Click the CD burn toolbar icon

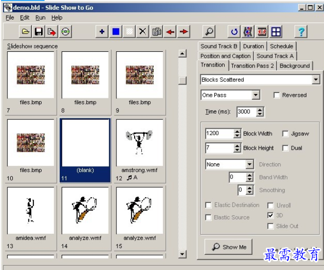click(65, 32)
